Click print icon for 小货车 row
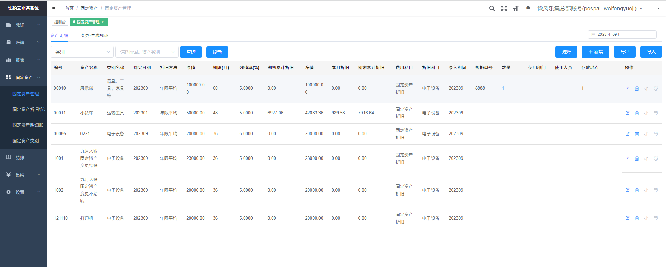This screenshot has width=666, height=267. point(656,113)
